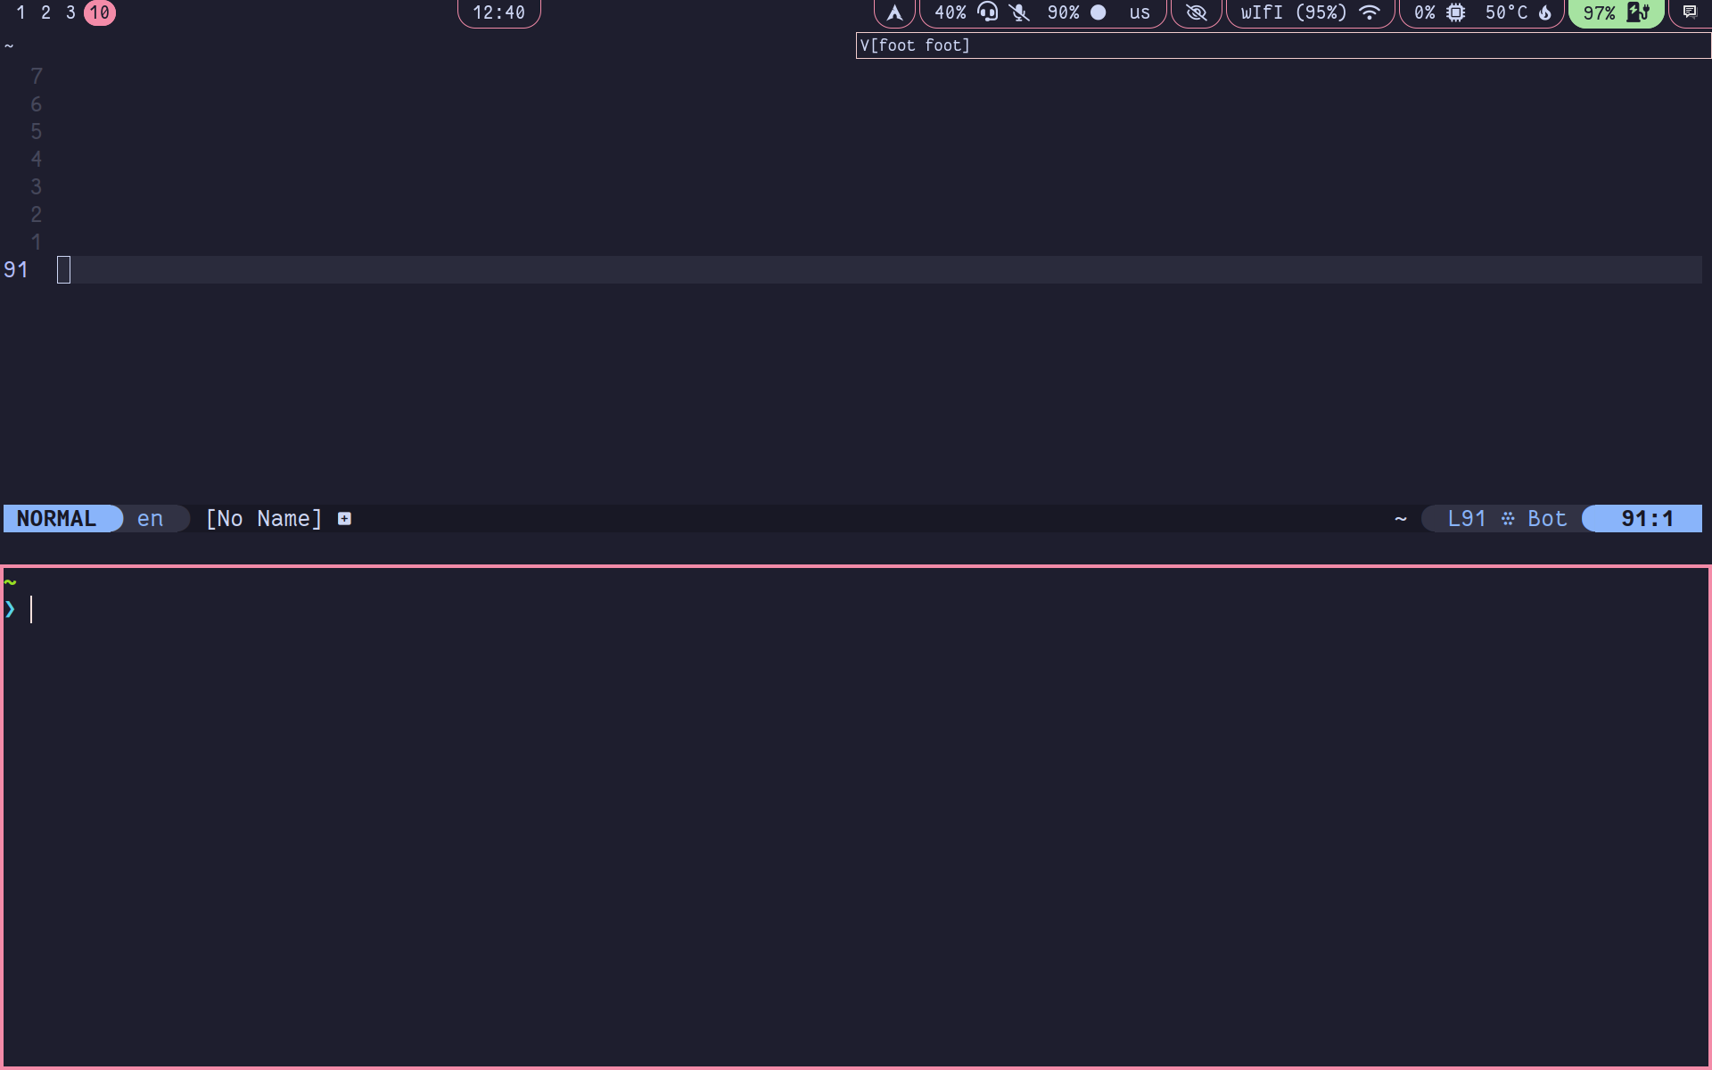Click the Arch Linux logo icon
Image resolution: width=1712 pixels, height=1070 pixels.
pyautogui.click(x=894, y=12)
